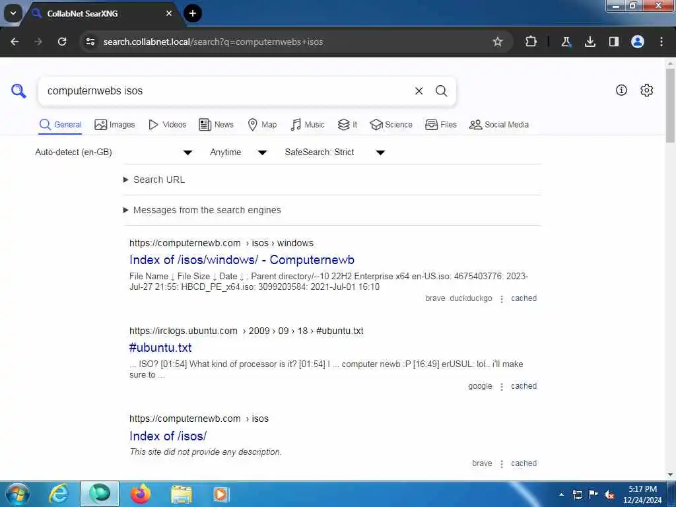Click the volume icon in system tray
Image resolution: width=676 pixels, height=507 pixels.
point(609,494)
